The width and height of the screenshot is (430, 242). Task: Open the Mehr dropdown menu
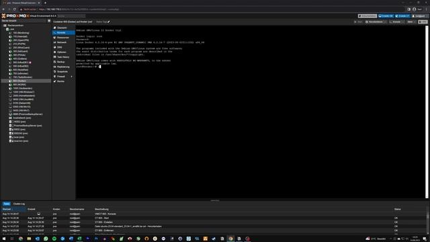tap(411, 22)
